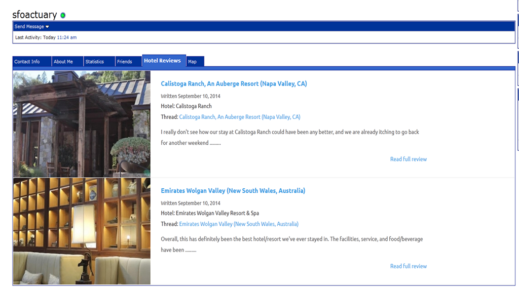Click the Wolgan Valley lounge shelves photo

coord(82,231)
